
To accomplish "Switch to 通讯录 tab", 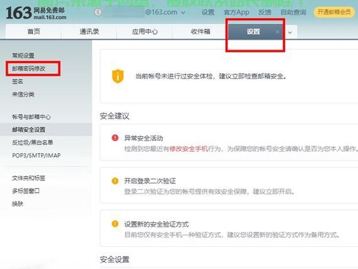I will click(x=89, y=31).
